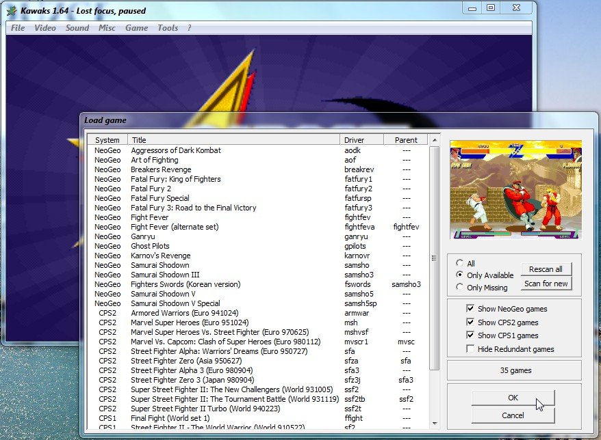Select Street Fighter Alpha: Warriors' Dreams
The width and height of the screenshot is (601, 440).
(257, 351)
